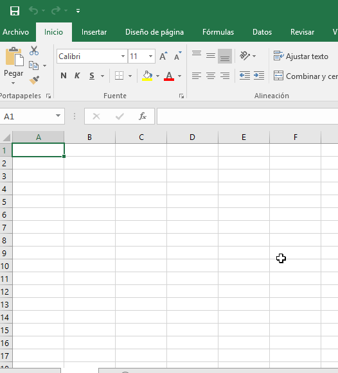This screenshot has width=338, height=373.
Task: Toggle italic K formatting
Action: pyautogui.click(x=77, y=76)
